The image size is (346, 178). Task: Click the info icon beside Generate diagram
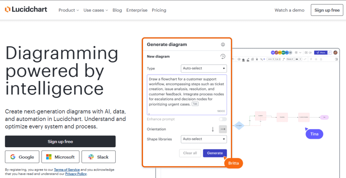point(223,45)
